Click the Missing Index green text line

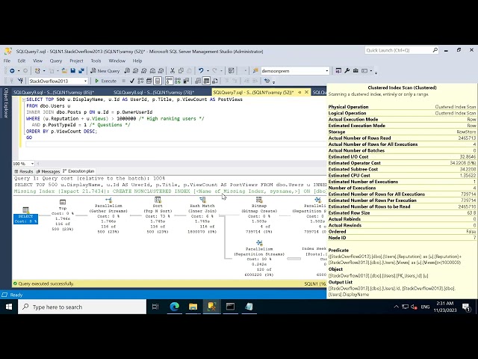point(170,191)
